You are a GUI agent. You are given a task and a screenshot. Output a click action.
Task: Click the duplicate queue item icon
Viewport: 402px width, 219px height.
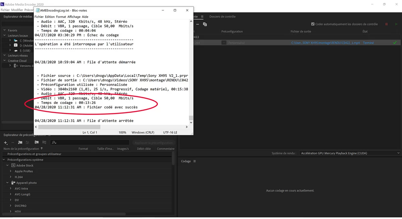[x=205, y=24]
